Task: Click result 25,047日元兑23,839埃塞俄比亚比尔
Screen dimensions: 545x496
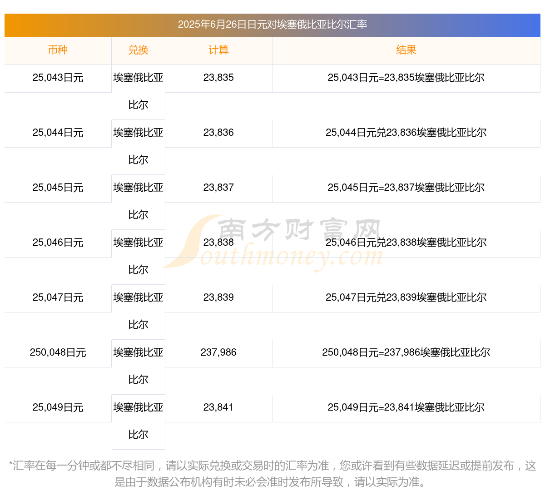Action: pyautogui.click(x=406, y=298)
